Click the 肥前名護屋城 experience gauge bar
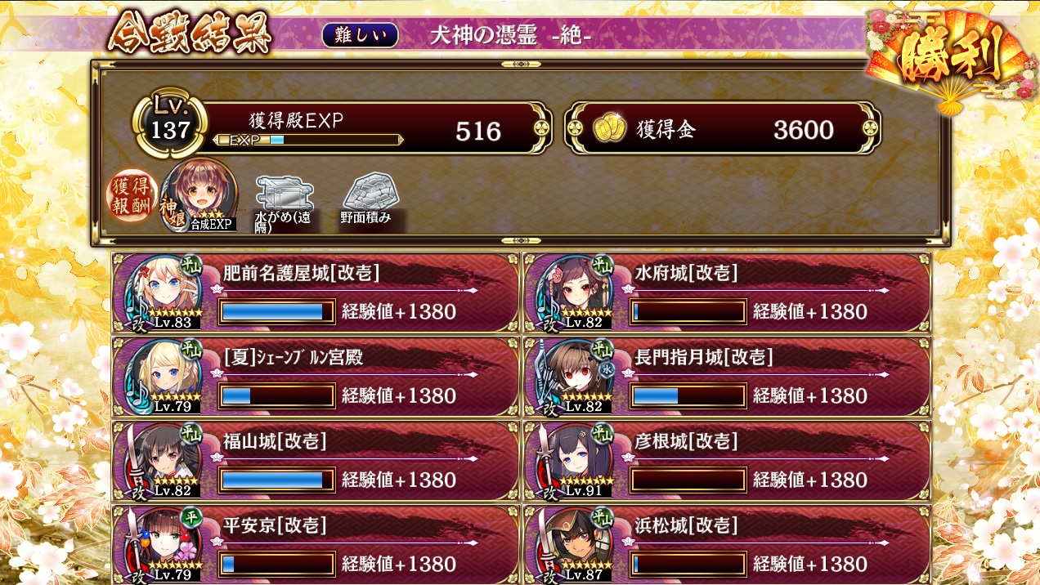Screen dimensions: 1040x585 click(277, 311)
